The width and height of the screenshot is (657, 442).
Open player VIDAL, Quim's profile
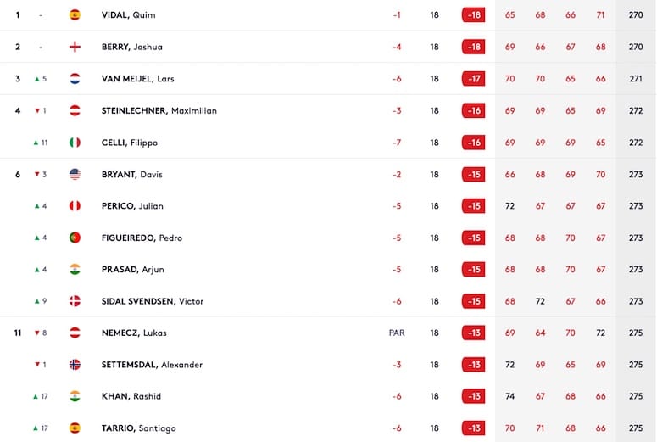[128, 15]
